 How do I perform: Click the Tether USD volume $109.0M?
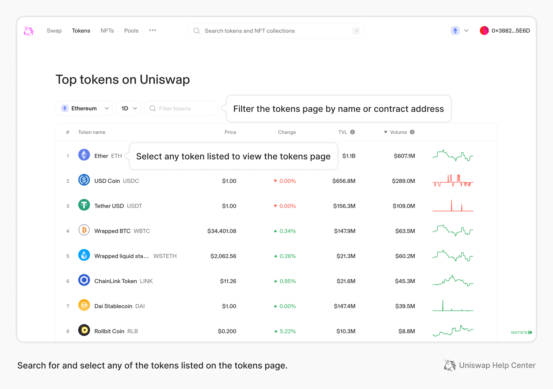click(404, 206)
